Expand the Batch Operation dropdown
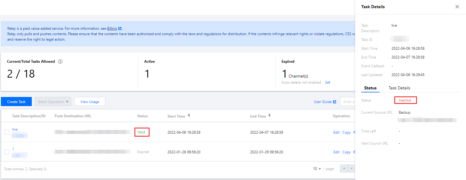 click(x=53, y=102)
